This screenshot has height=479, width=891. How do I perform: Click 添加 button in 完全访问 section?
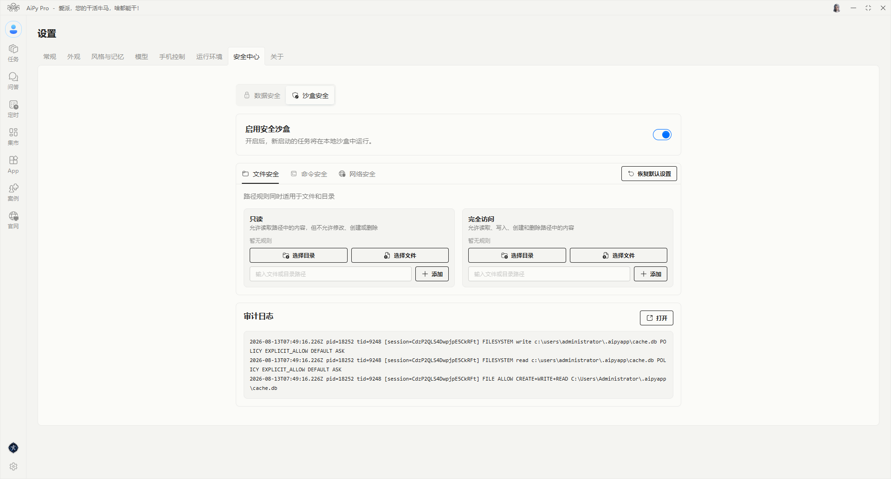(650, 274)
